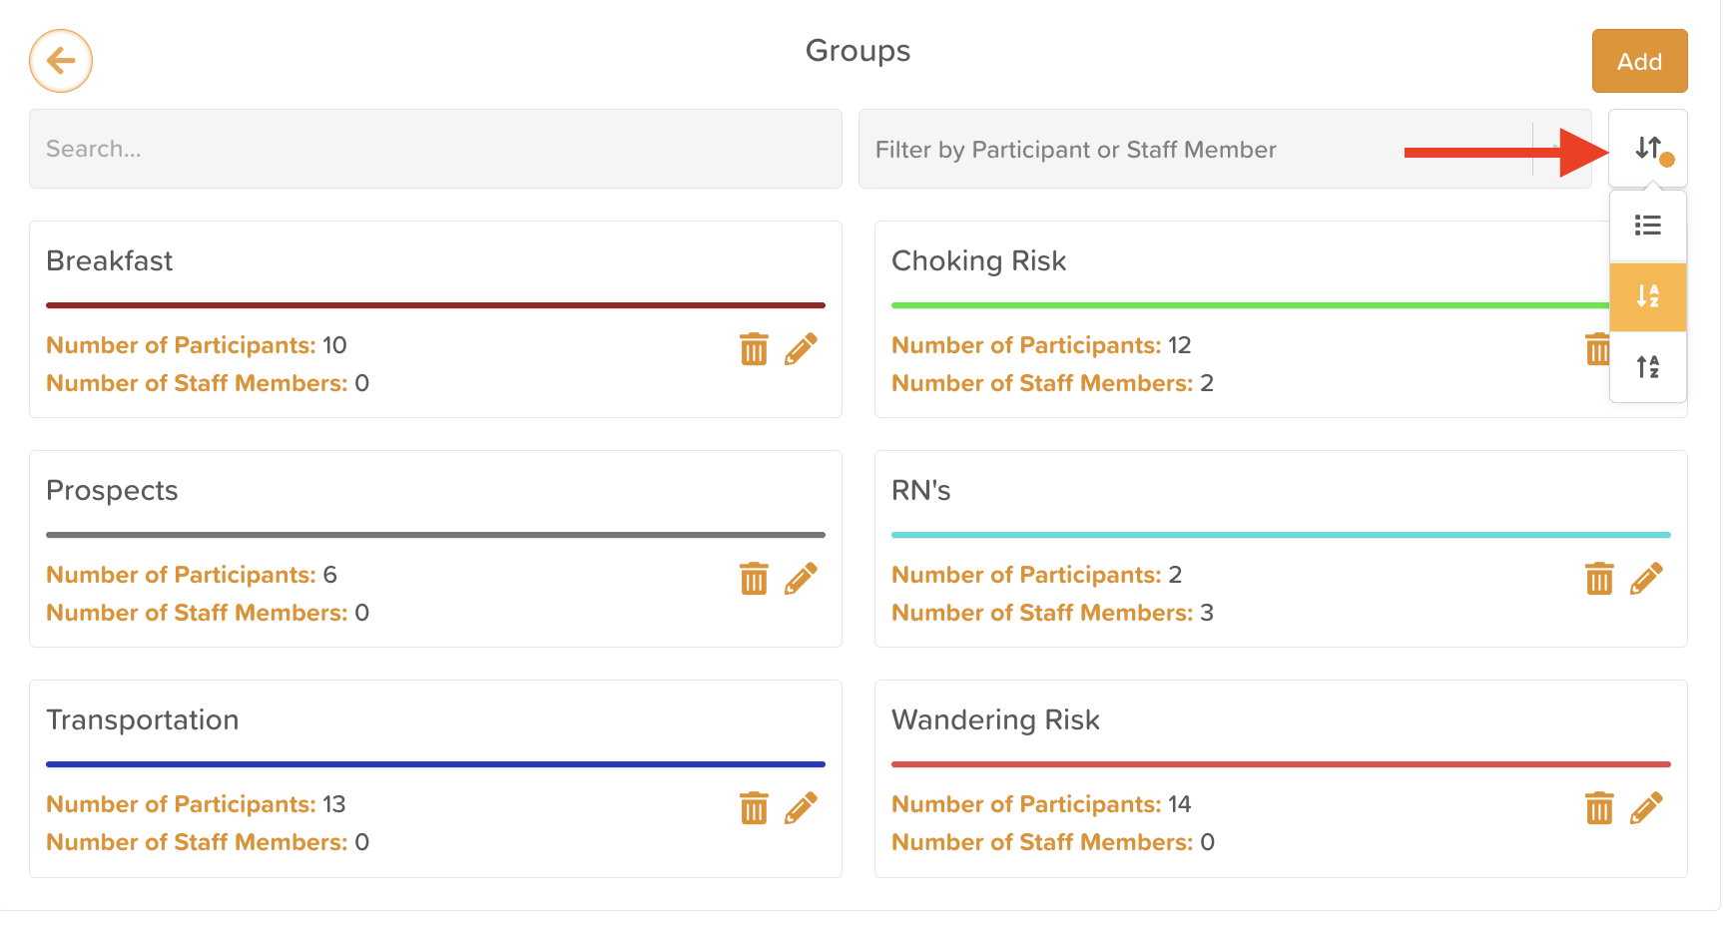Edit the Wandering Risk group
Image resolution: width=1723 pixels, height=932 pixels.
(x=1646, y=808)
